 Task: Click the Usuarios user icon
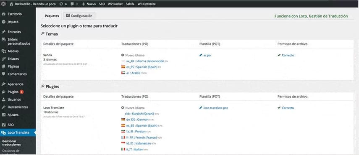click(3, 99)
